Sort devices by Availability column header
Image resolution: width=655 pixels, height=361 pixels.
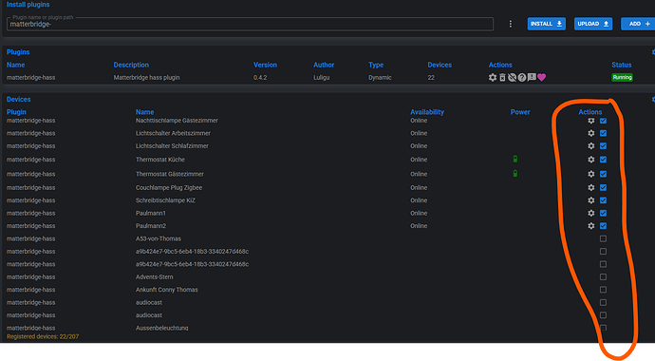427,112
